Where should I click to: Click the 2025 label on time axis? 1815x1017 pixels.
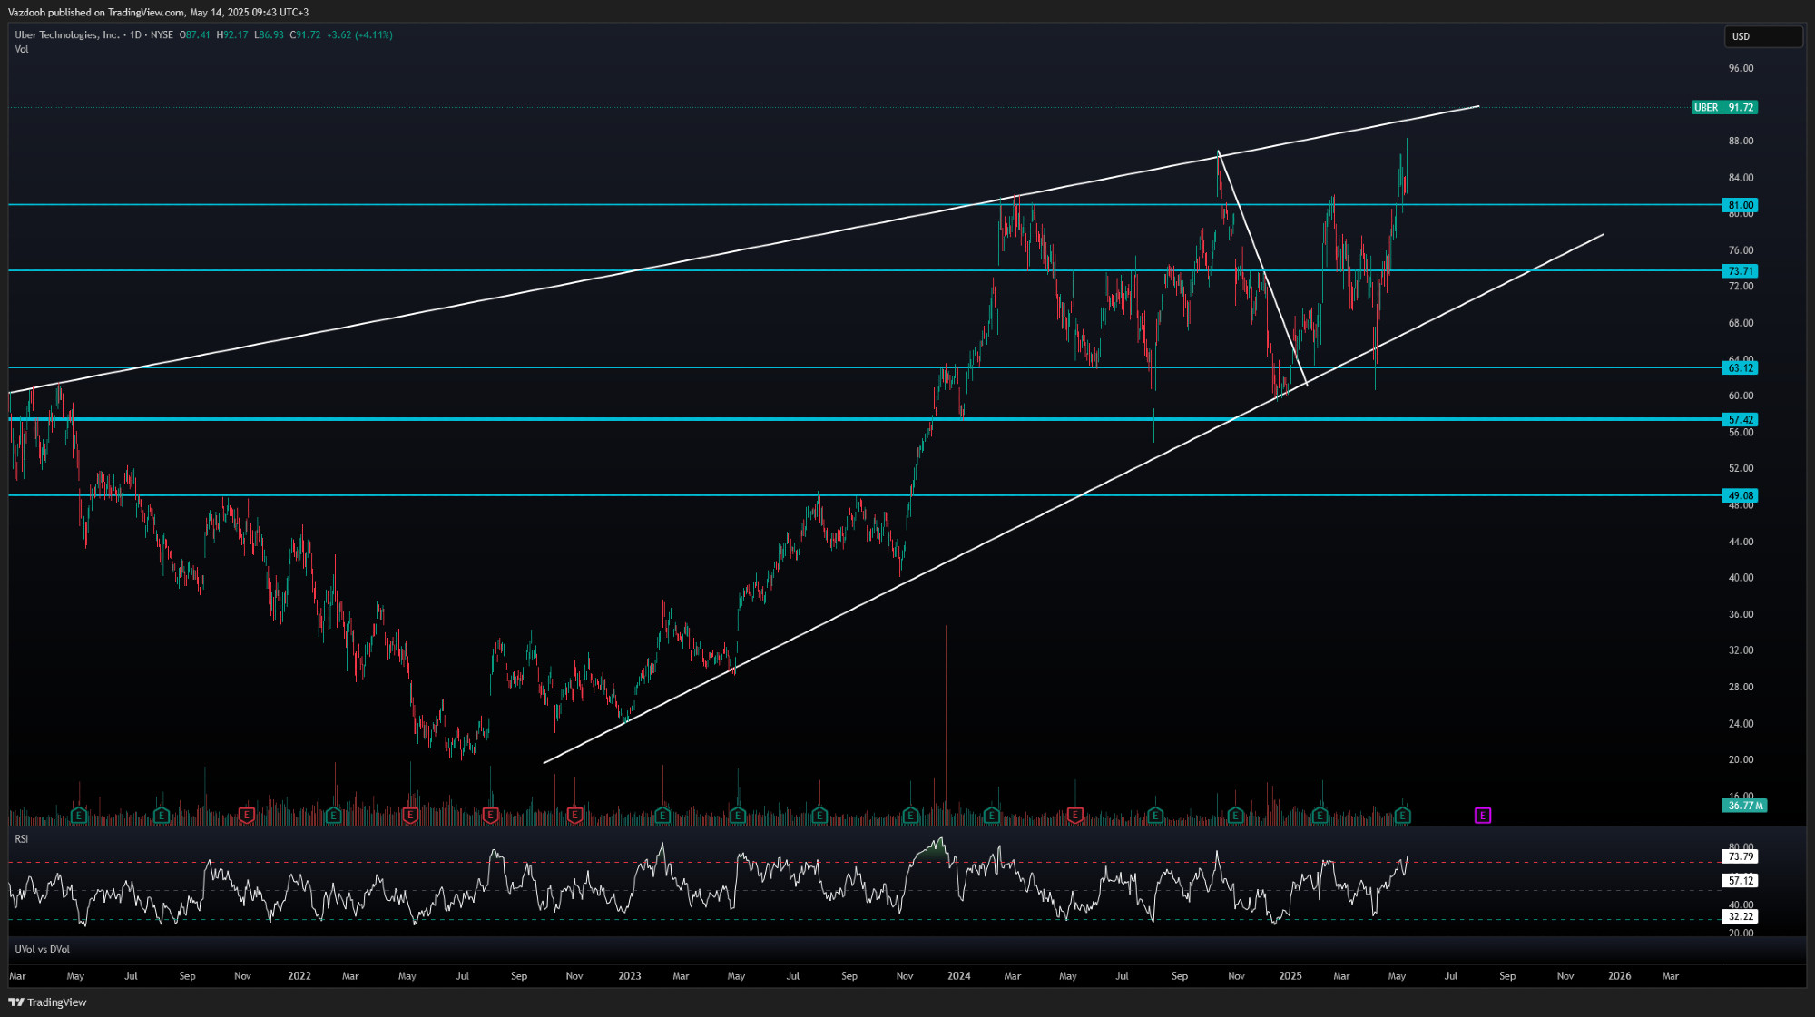coord(1290,976)
